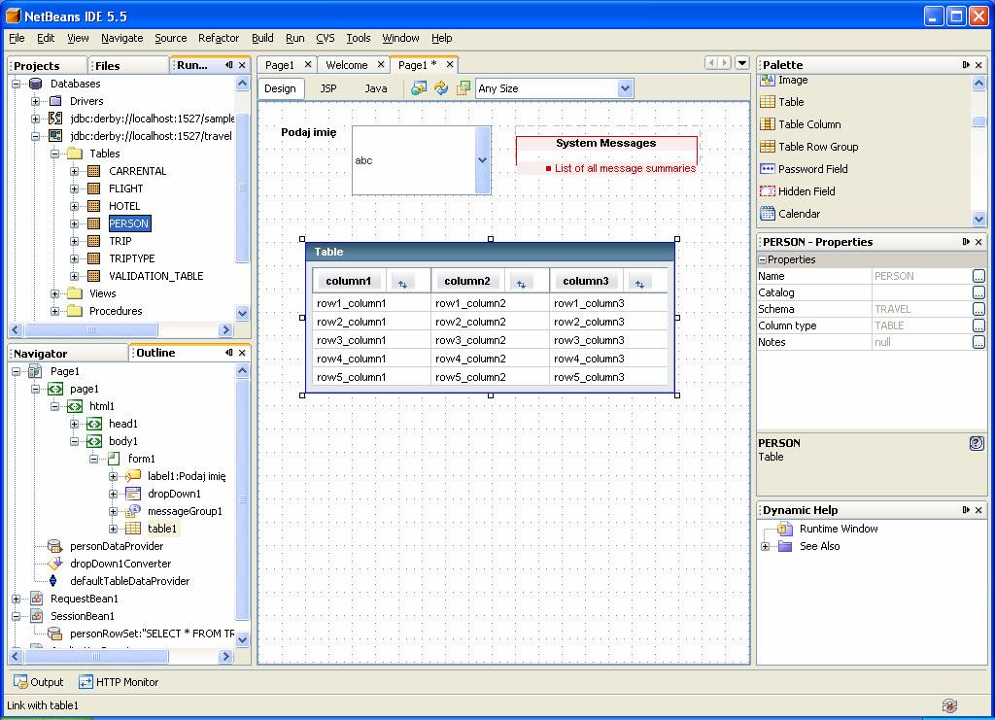Collapse the Properties section
995x720 pixels.
pyautogui.click(x=762, y=259)
